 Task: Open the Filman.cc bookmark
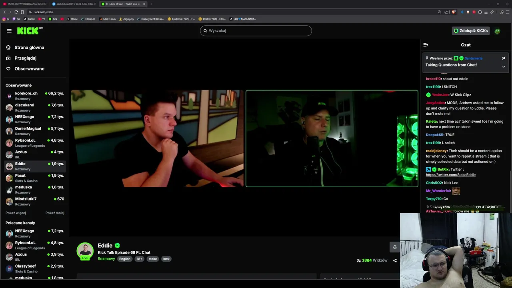coord(88,19)
